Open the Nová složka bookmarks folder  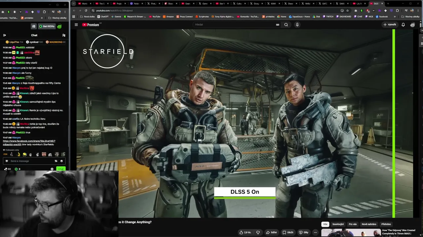pos(87,16)
